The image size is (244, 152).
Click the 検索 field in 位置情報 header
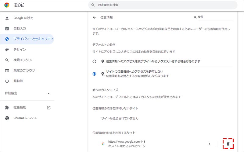[215, 17]
